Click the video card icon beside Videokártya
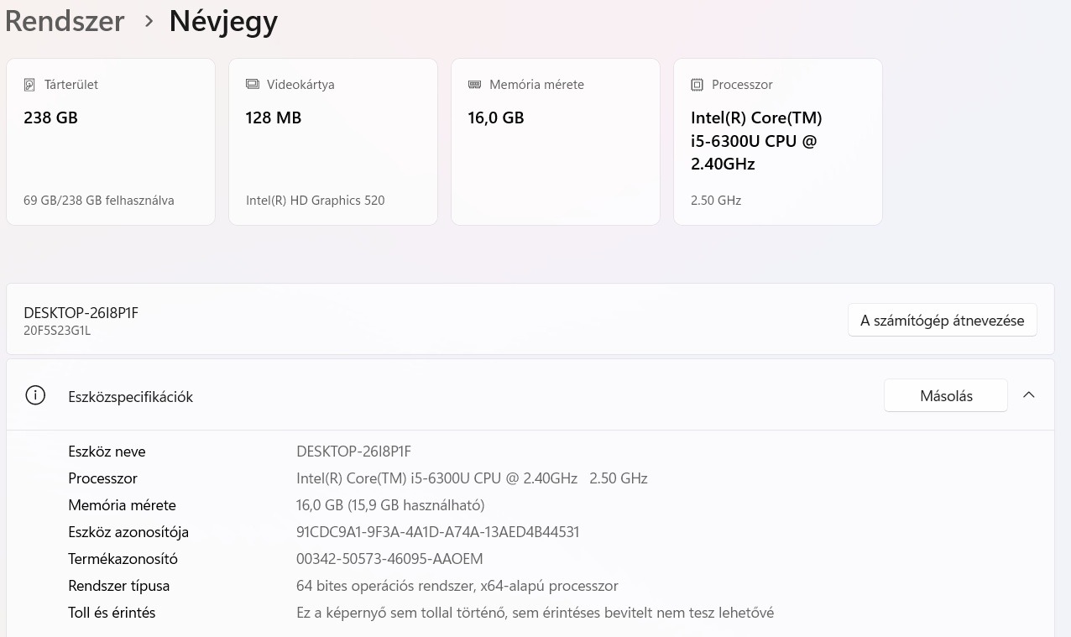Screen dimensions: 1071x637 [x=252, y=85]
